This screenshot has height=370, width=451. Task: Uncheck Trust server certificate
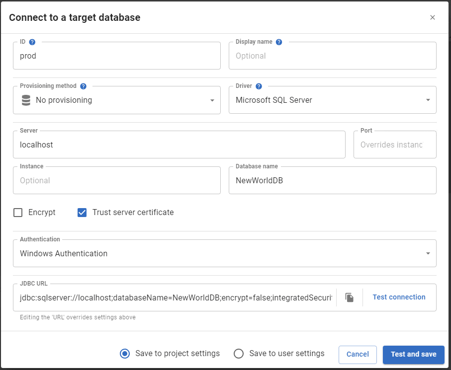click(x=82, y=213)
